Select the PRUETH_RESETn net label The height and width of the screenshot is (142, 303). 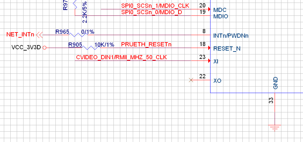tap(146, 44)
